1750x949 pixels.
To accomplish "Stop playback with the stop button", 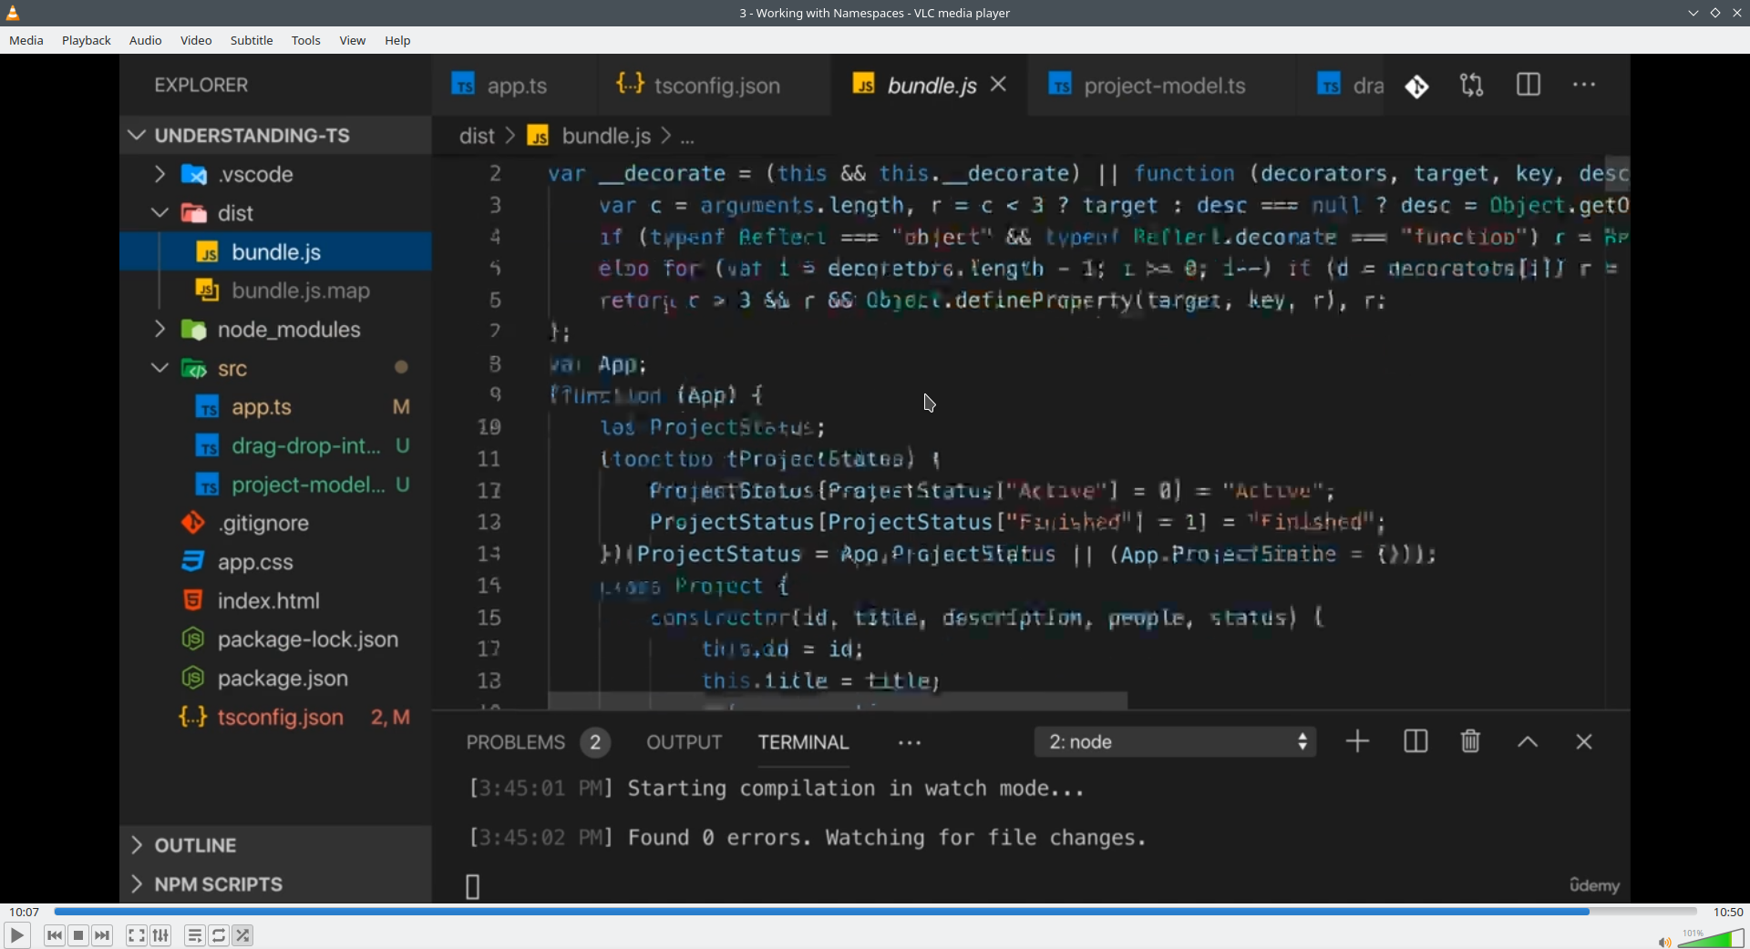I will tap(78, 935).
